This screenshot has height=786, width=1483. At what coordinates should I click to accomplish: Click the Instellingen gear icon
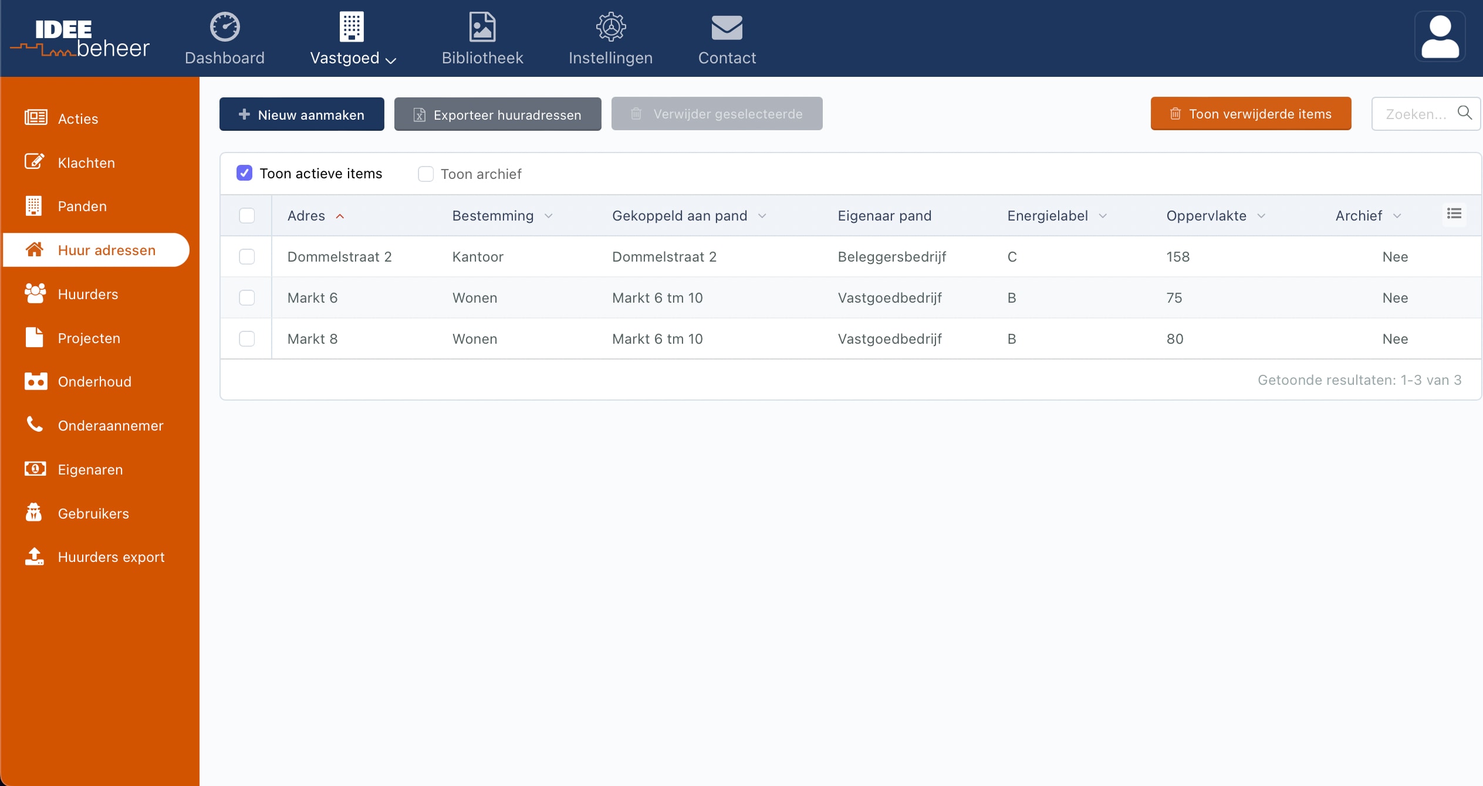point(610,27)
